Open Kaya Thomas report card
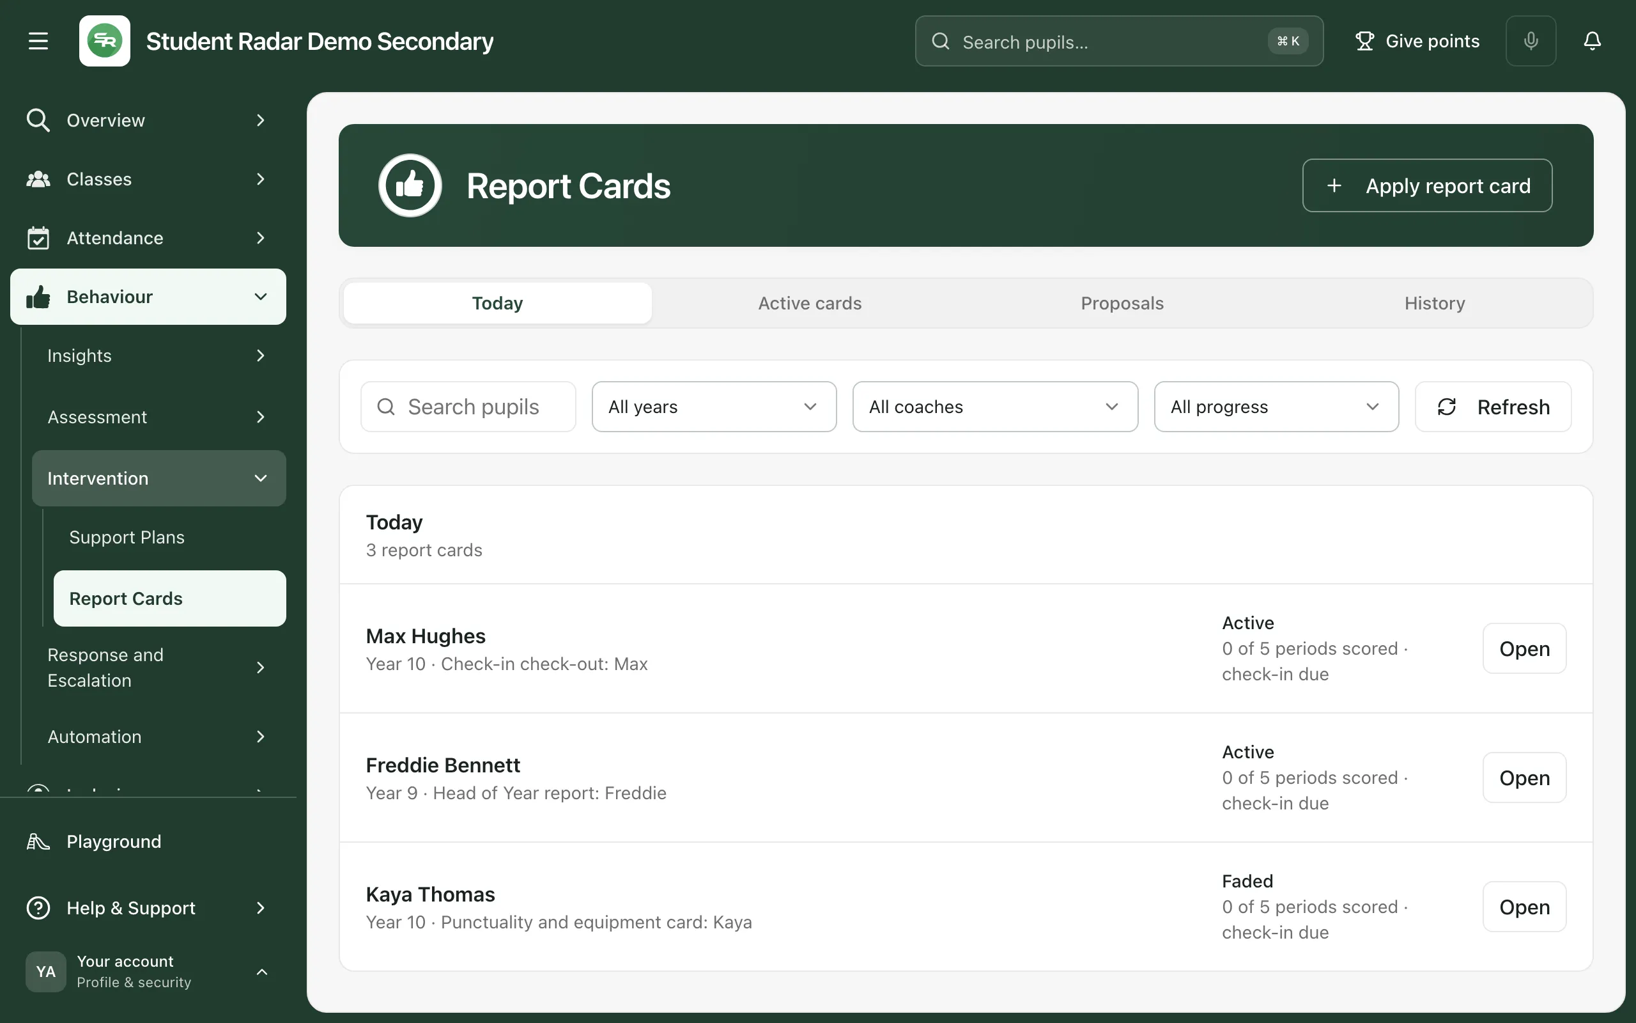Viewport: 1636px width, 1023px height. [1524, 907]
